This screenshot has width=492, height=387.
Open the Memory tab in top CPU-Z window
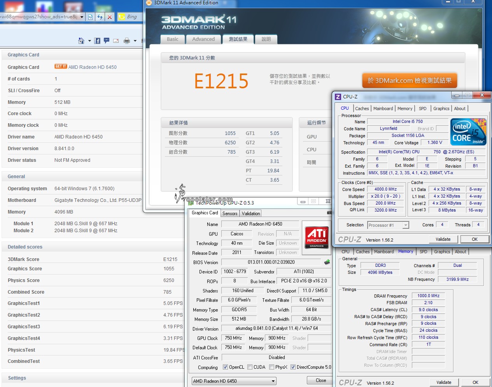click(405, 109)
